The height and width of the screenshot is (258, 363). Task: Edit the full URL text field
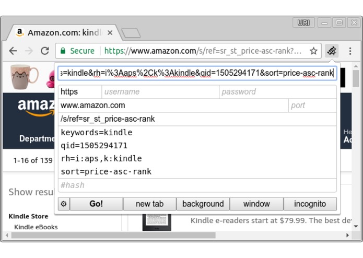[x=197, y=73]
